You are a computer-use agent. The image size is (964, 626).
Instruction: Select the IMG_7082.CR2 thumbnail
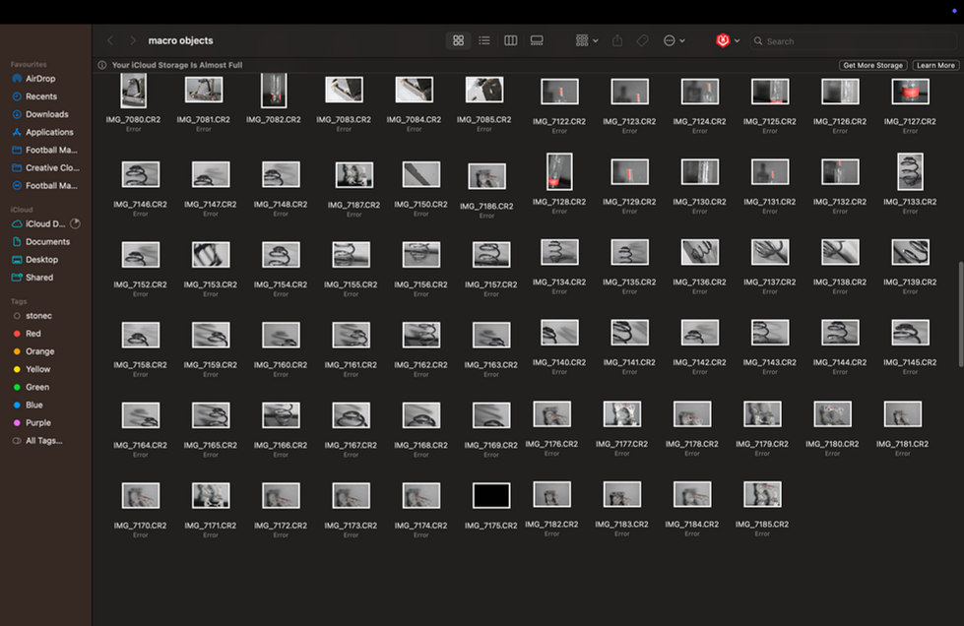click(x=274, y=91)
